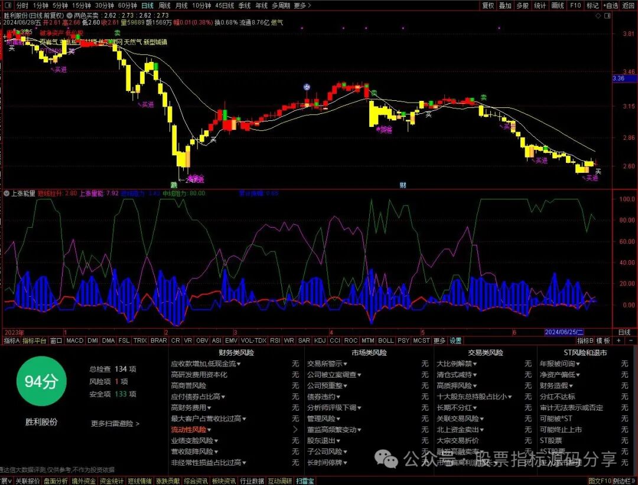Screen dimensions: 638x485
Task: Open the 综合资讯 bottom tab
Action: (196, 481)
